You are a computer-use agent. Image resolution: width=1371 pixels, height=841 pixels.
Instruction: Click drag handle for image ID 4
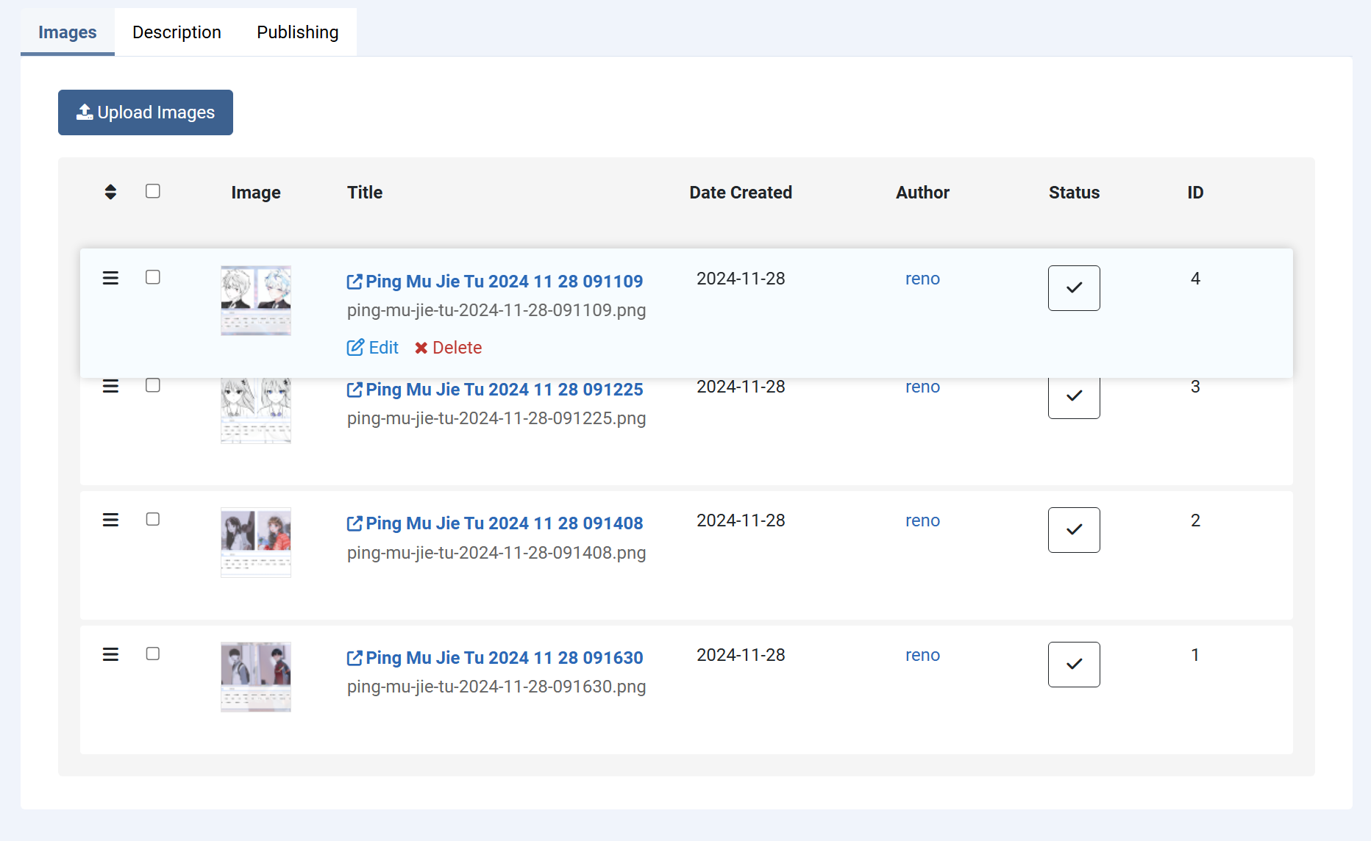tap(110, 278)
